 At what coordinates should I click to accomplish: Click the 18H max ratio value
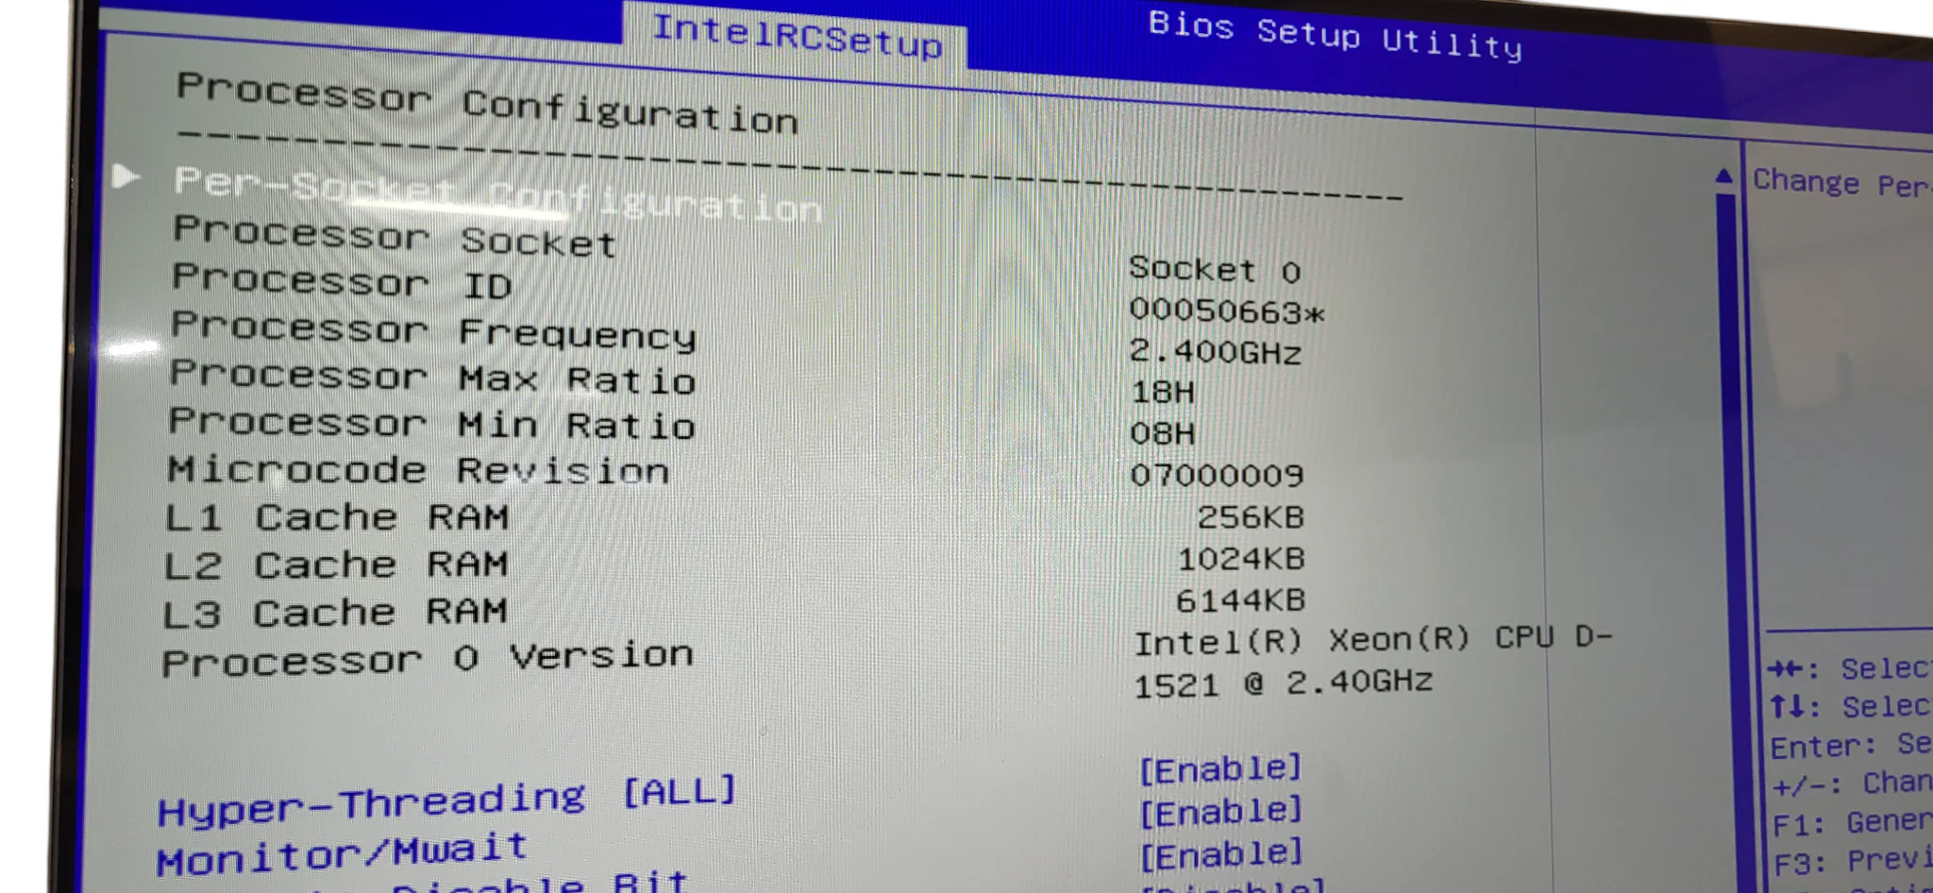(1163, 392)
